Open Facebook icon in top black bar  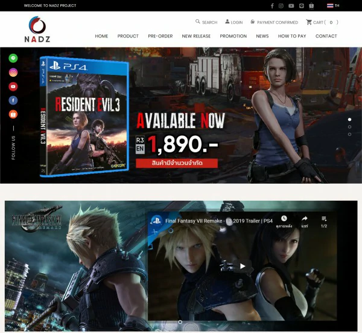pyautogui.click(x=272, y=6)
